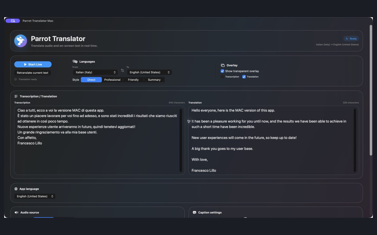Click the Languages section icon

click(x=75, y=62)
